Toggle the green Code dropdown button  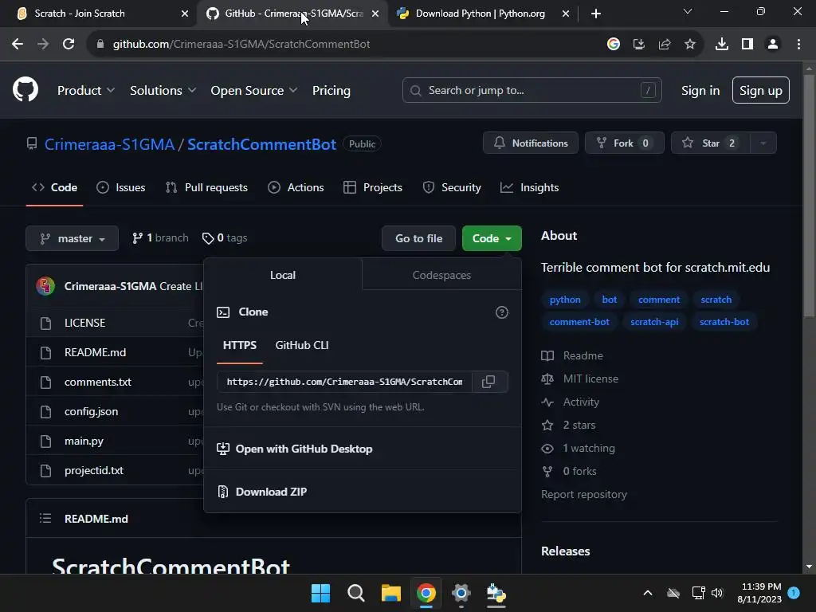click(x=492, y=238)
